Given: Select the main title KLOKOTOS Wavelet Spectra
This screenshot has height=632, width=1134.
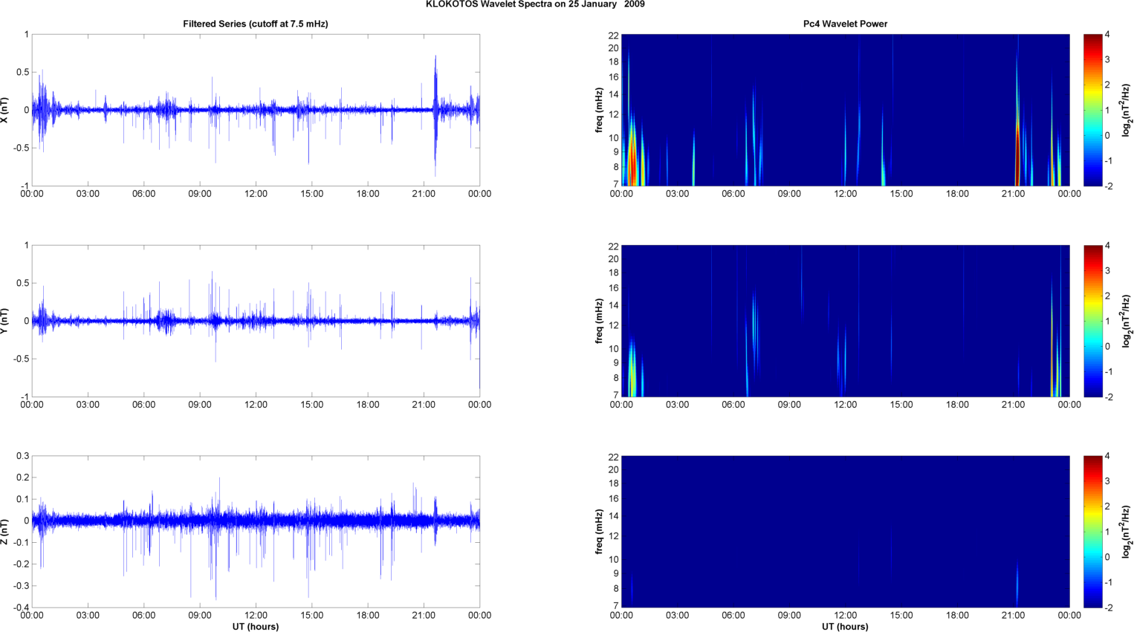Looking at the screenshot, I should (x=535, y=4).
